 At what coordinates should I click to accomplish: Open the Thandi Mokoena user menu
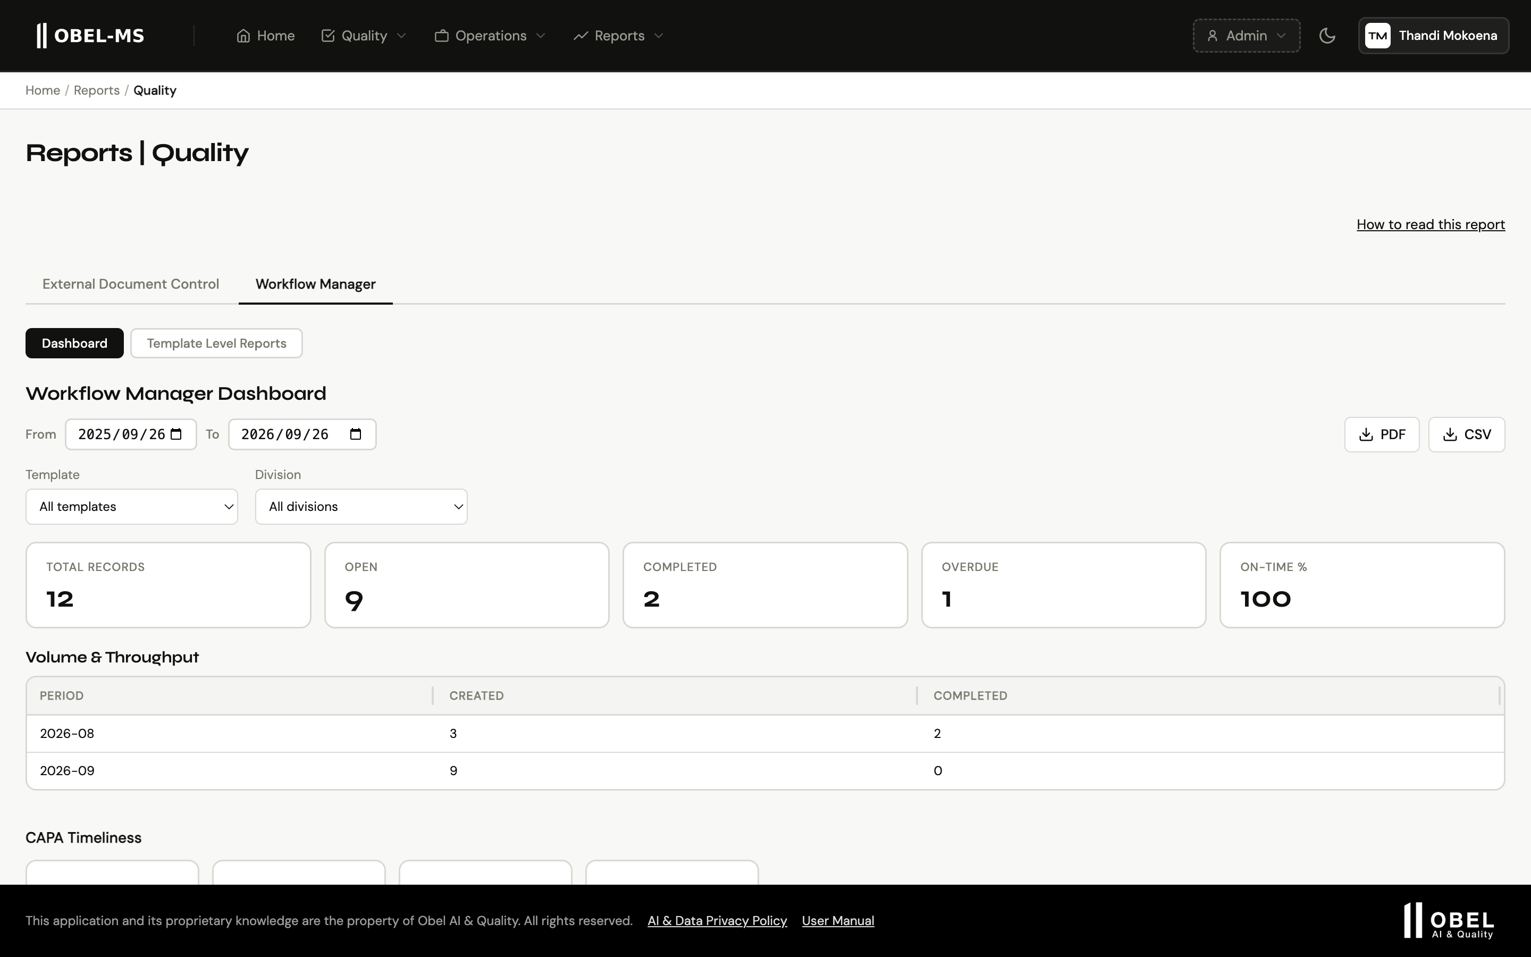pyautogui.click(x=1434, y=36)
